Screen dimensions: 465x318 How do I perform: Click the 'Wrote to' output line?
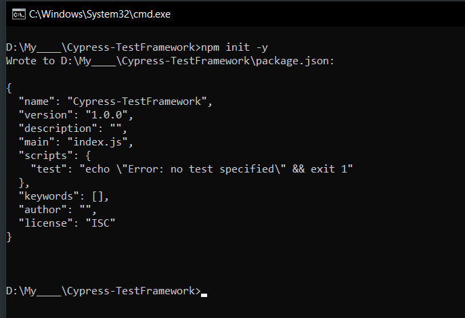coord(170,61)
